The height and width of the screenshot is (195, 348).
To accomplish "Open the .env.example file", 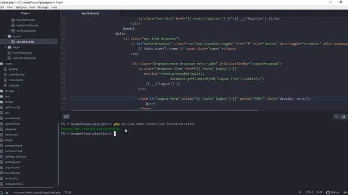I will pyautogui.click(x=13, y=118).
